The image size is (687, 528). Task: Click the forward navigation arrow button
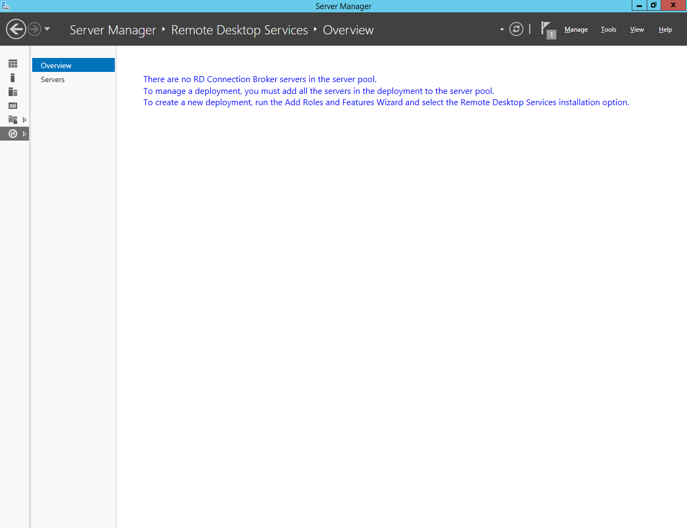click(34, 29)
